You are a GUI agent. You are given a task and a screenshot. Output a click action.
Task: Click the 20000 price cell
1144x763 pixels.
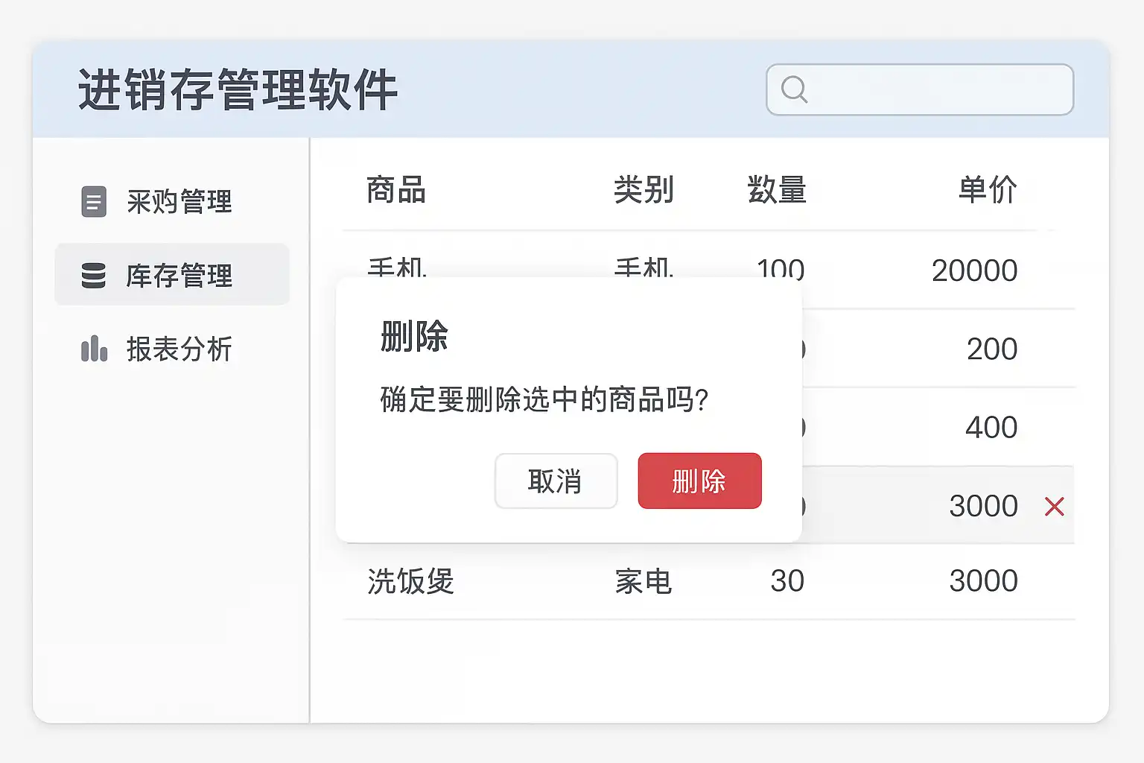point(974,270)
